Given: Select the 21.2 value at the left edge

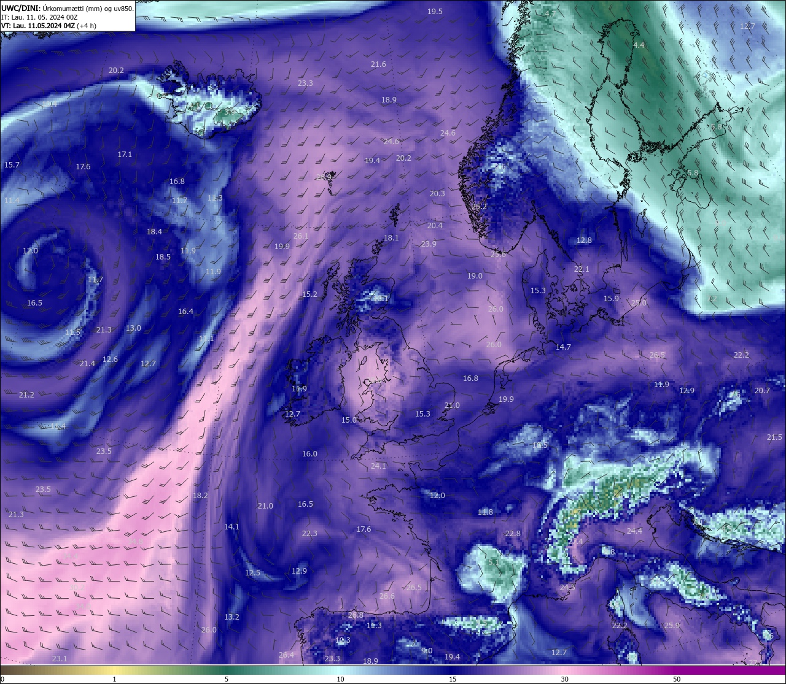Looking at the screenshot, I should [x=26, y=395].
